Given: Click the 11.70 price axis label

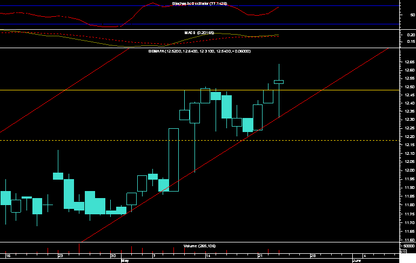Looking at the screenshot, I should 410,222.
